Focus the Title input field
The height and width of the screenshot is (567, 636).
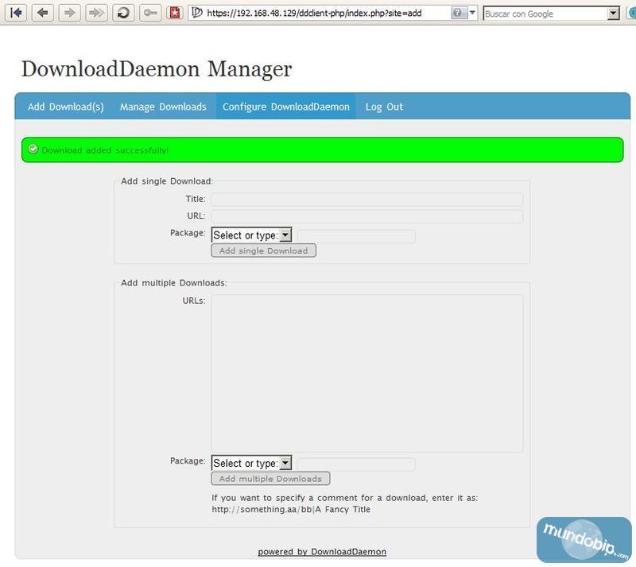click(367, 200)
